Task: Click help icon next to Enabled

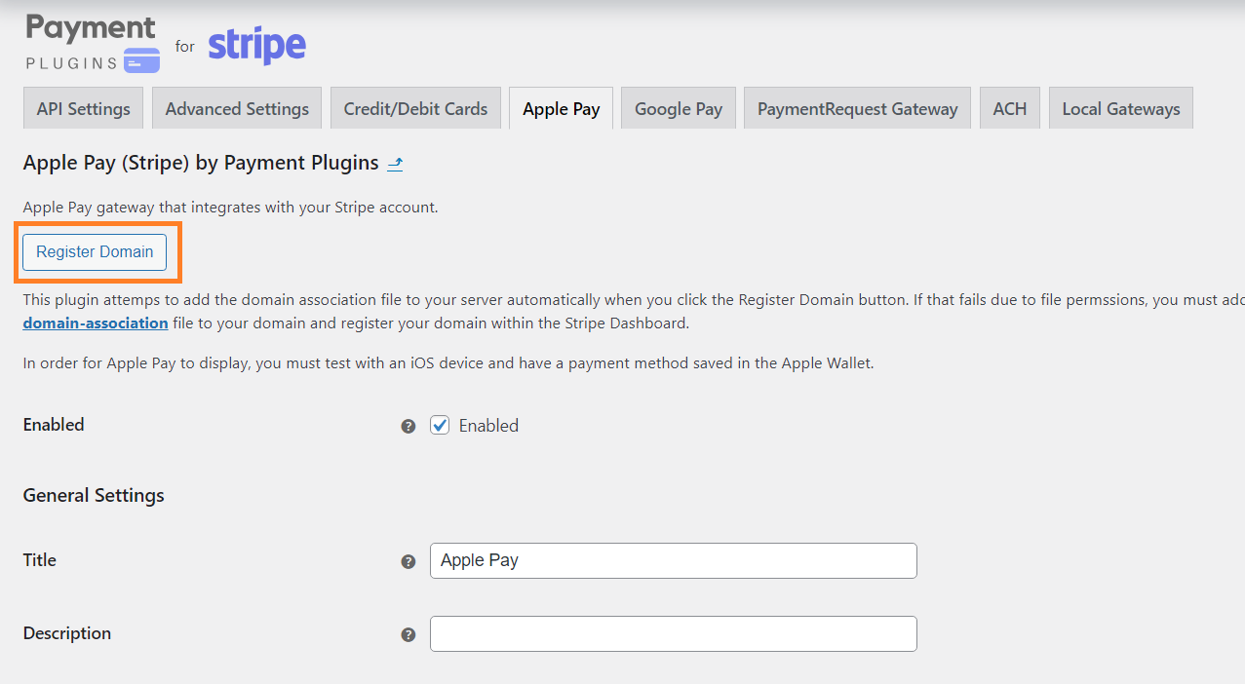Action: pyautogui.click(x=409, y=426)
